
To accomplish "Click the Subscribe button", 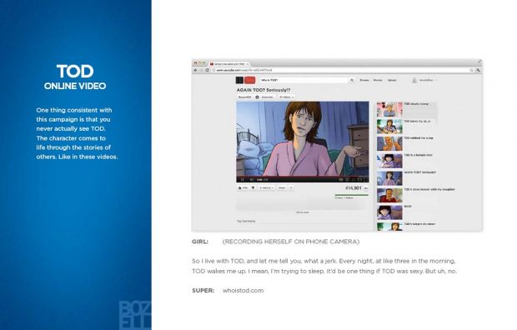I will (x=265, y=97).
